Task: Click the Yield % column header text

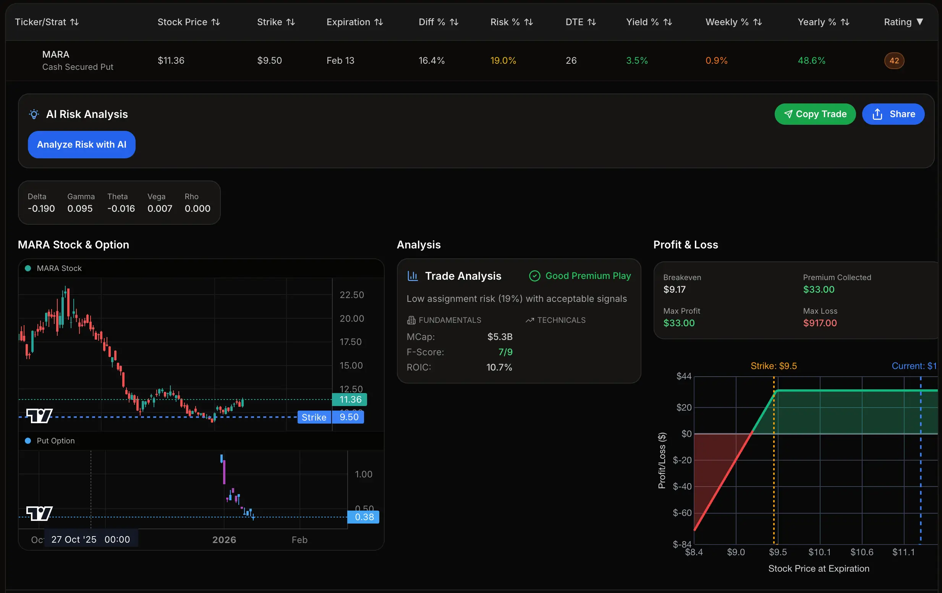Action: pyautogui.click(x=643, y=22)
